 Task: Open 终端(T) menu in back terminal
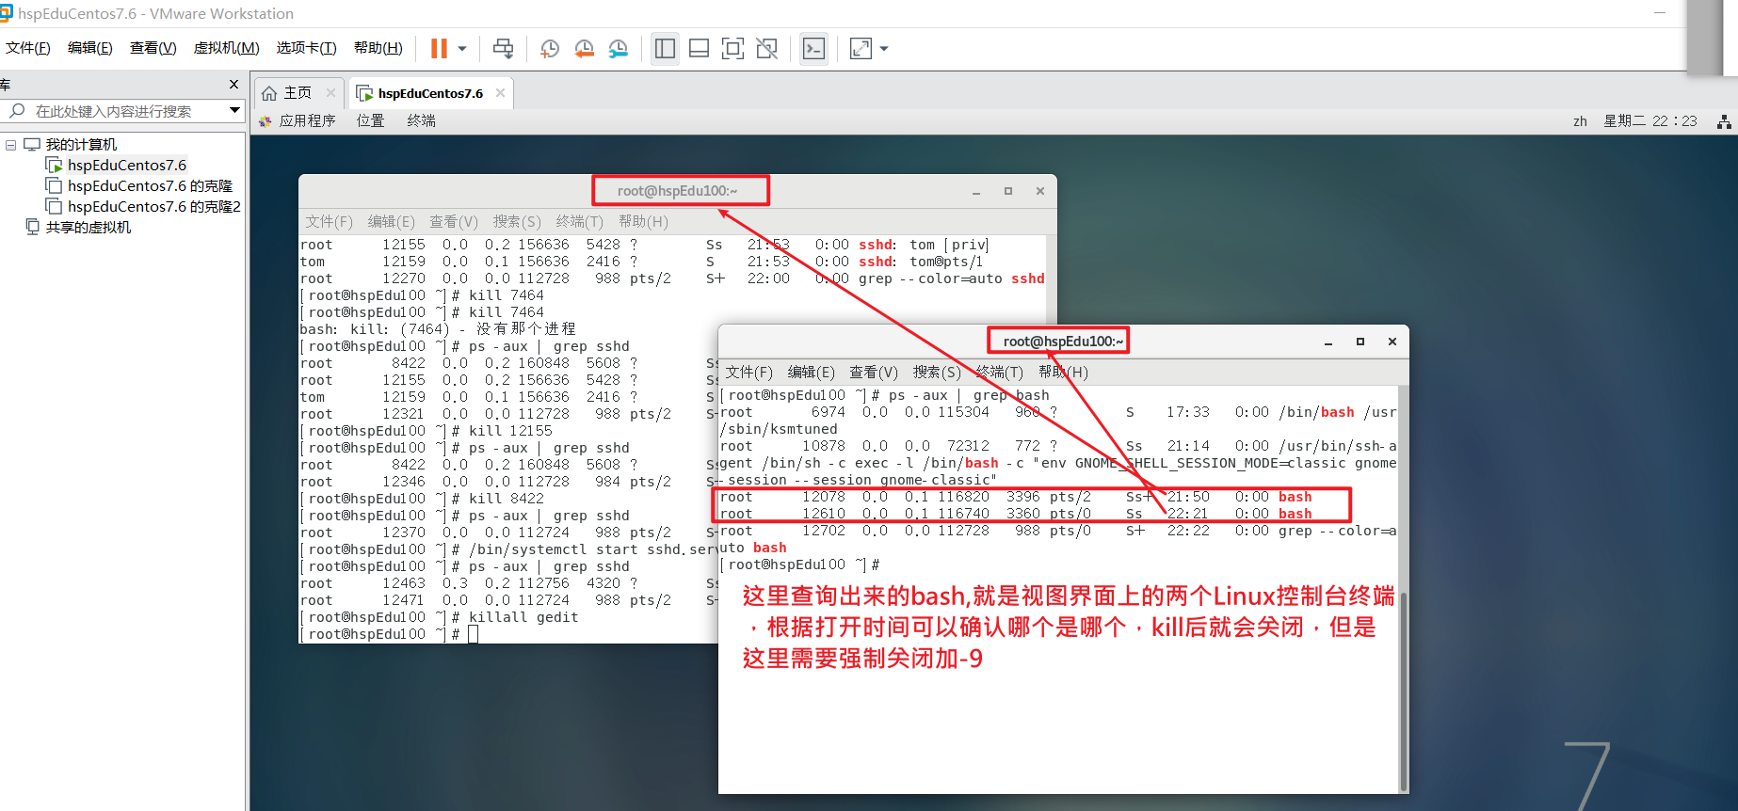tap(579, 221)
